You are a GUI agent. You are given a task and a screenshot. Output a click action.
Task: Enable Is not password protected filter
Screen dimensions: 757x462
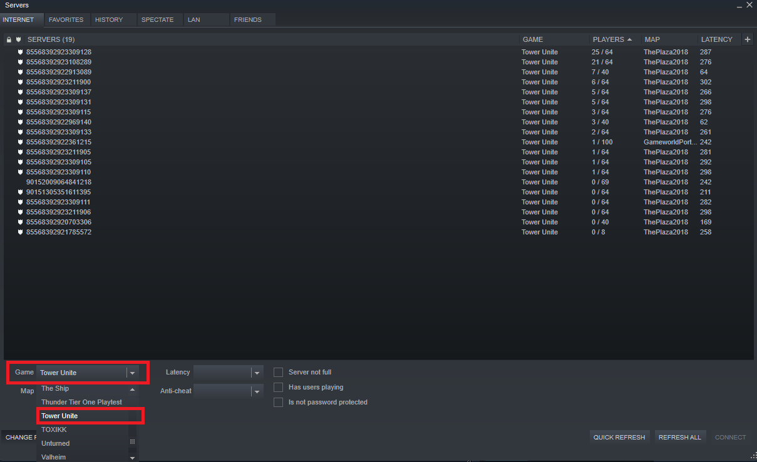pos(279,402)
